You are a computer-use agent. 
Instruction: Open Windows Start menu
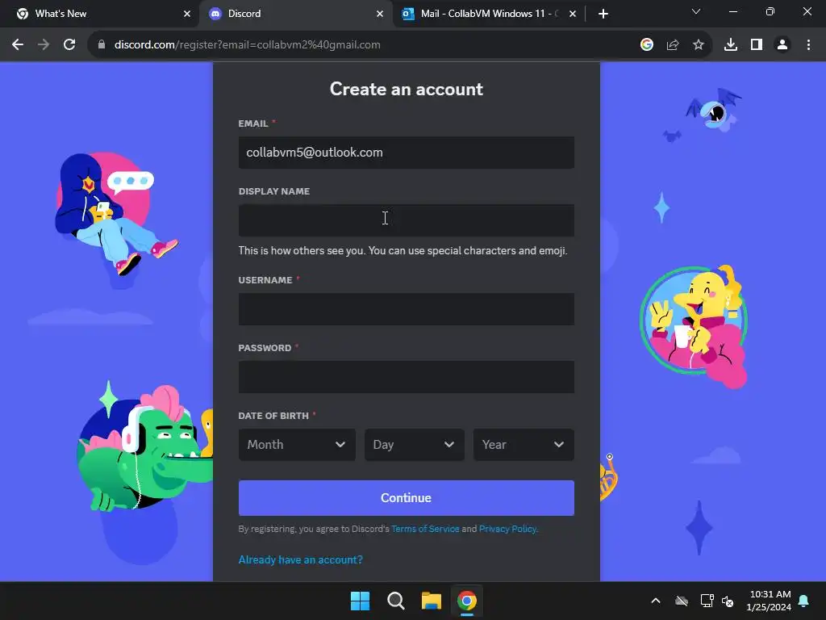coord(361,601)
